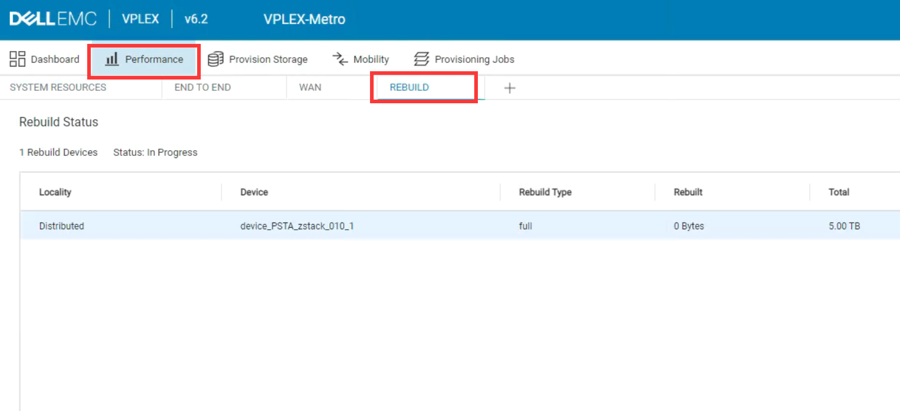Sort by the Rebuilt column header
Viewport: 900px width, 411px height.
click(688, 192)
